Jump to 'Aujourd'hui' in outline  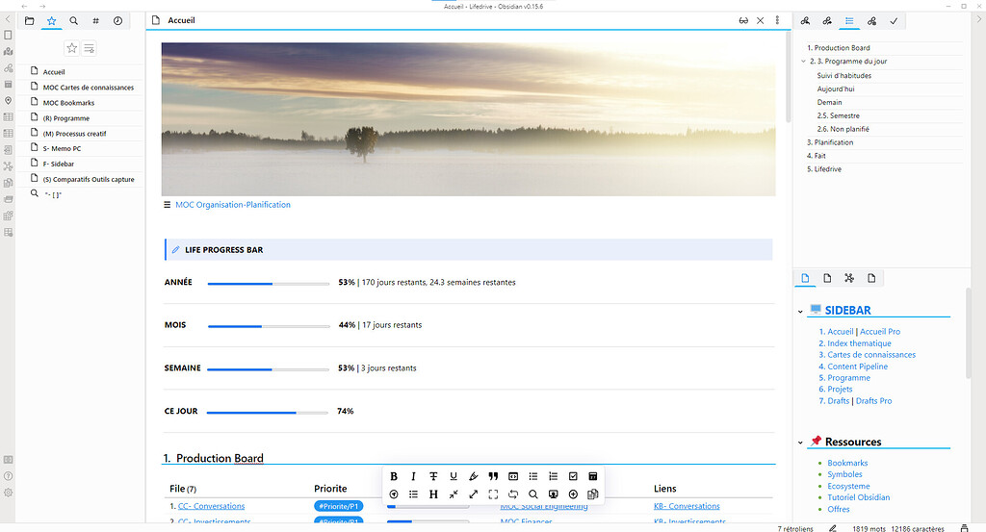[836, 89]
